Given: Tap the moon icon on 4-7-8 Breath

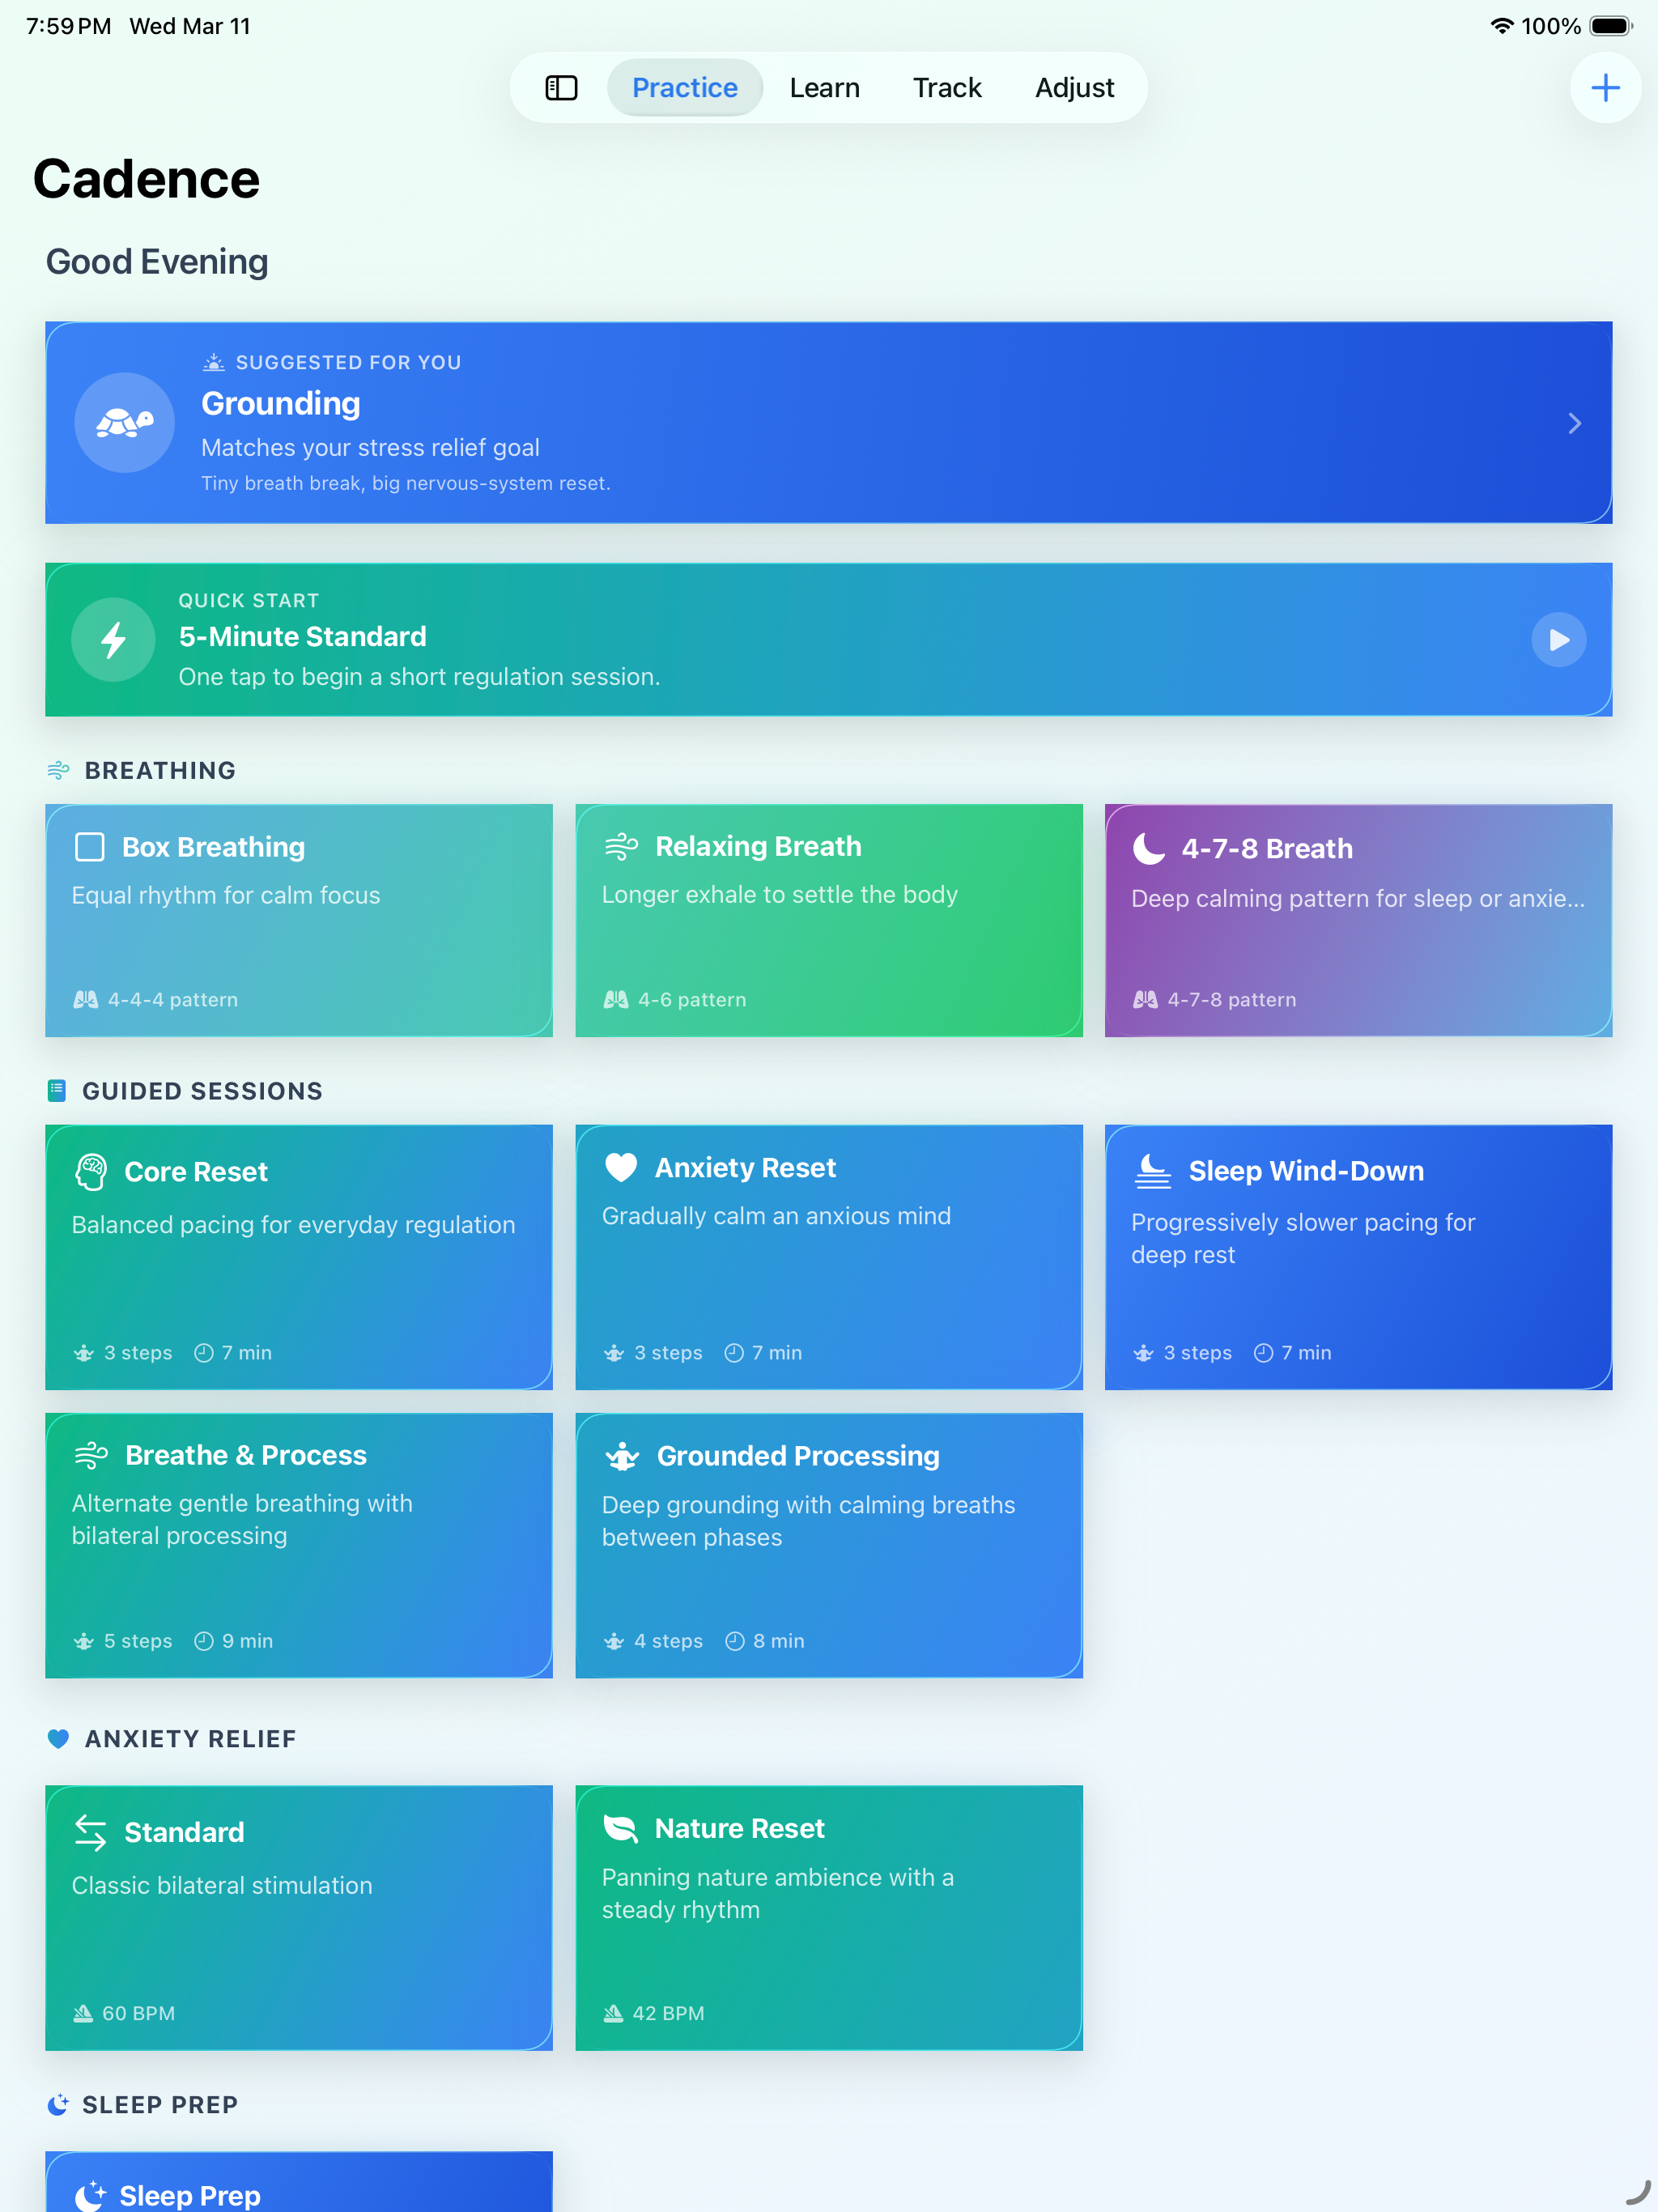Looking at the screenshot, I should click(x=1149, y=848).
